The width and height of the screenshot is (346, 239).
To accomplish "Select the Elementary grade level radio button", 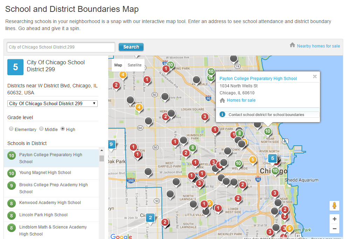I will tap(11, 129).
